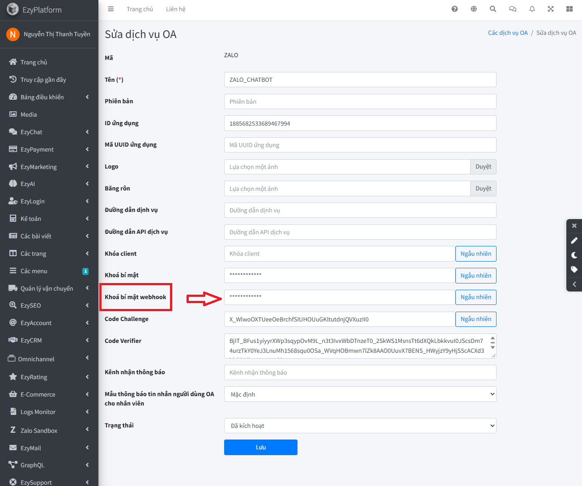Expand the EzyChat sidebar menu
This screenshot has width=582, height=486.
click(49, 132)
